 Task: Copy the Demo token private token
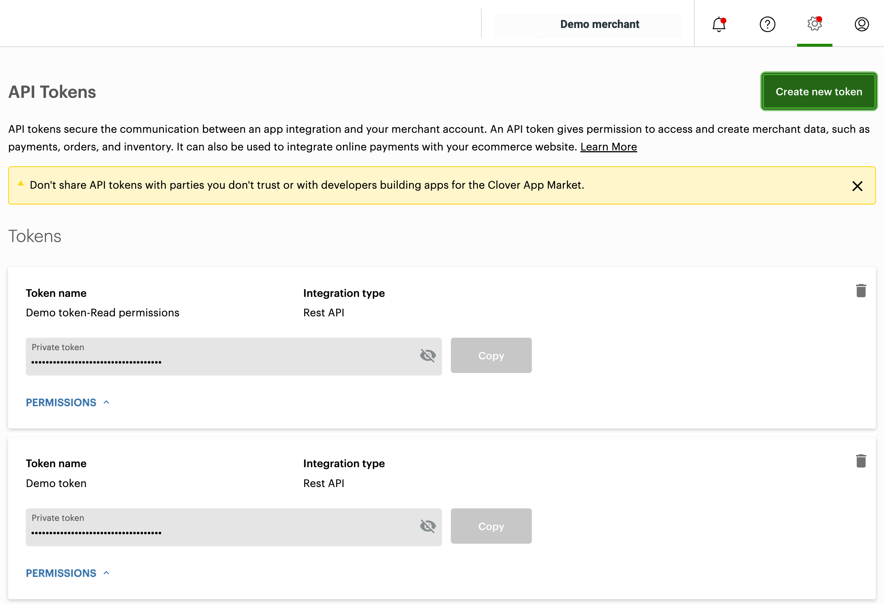491,526
